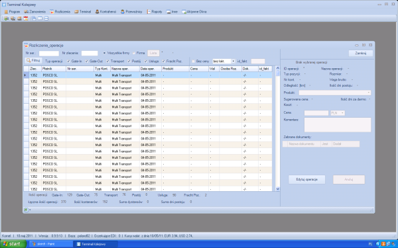Sort by the Płatnik column header
This screenshot has height=248, width=398.
54,69
